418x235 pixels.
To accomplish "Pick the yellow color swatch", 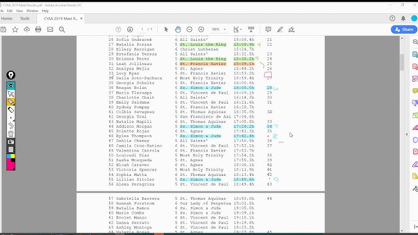I will (x=13, y=156).
